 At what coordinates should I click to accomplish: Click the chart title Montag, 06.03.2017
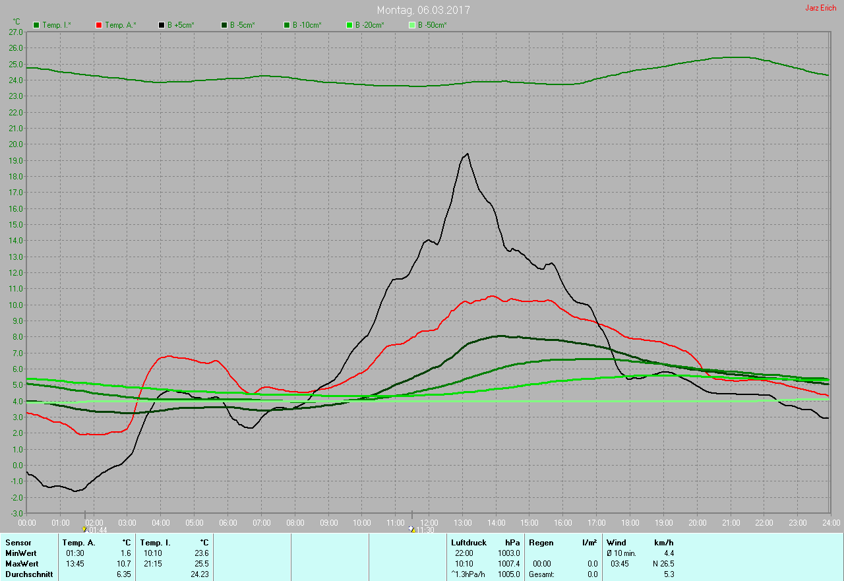click(423, 11)
